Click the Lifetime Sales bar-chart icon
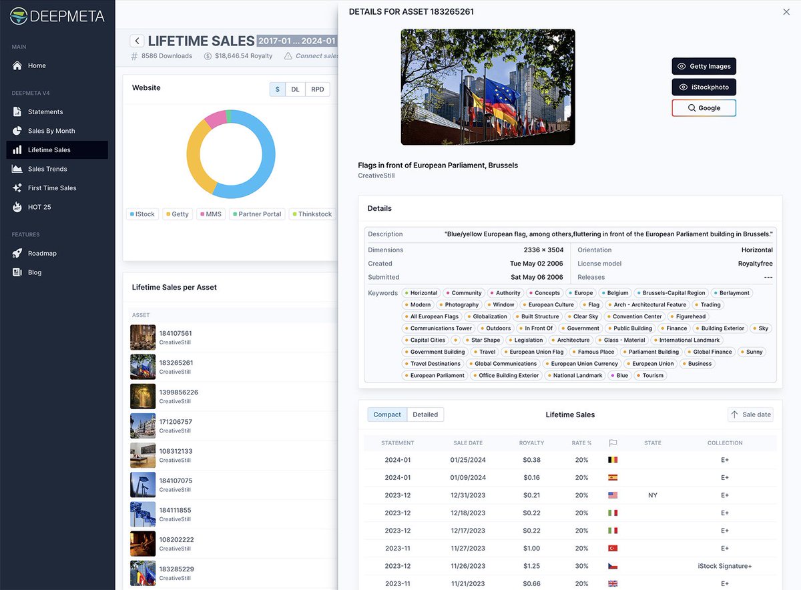The height and width of the screenshot is (590, 801). (17, 150)
